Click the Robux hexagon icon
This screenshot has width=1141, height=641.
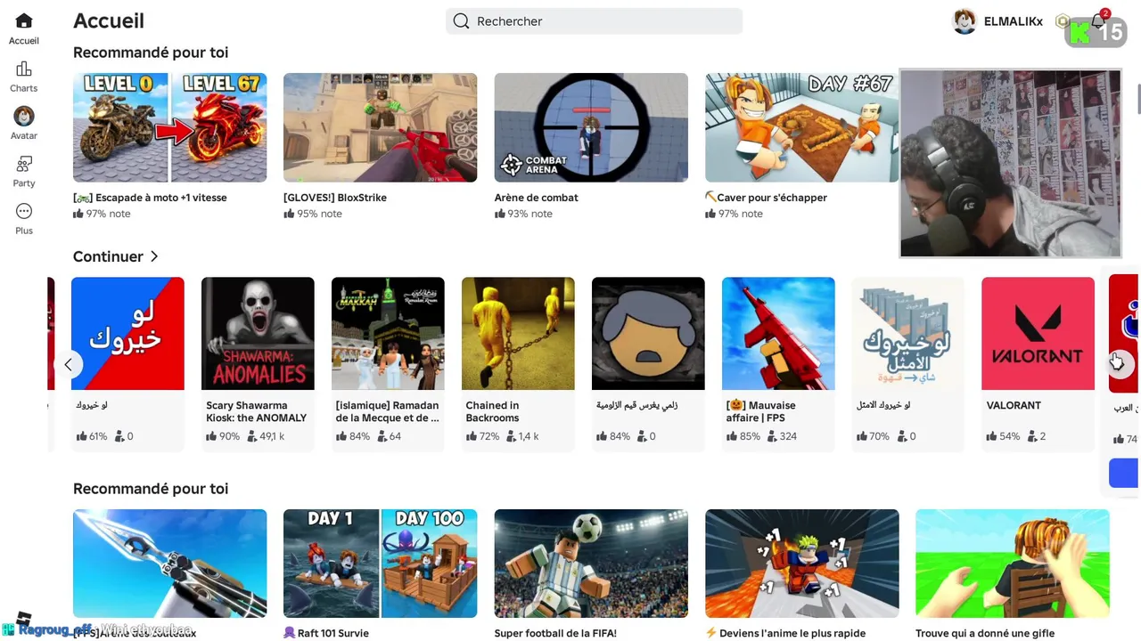[x=1063, y=21]
